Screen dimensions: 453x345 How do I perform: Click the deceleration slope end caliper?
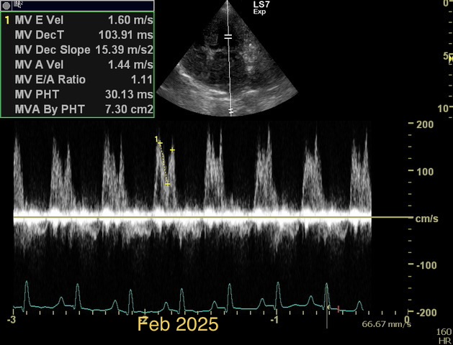168,185
